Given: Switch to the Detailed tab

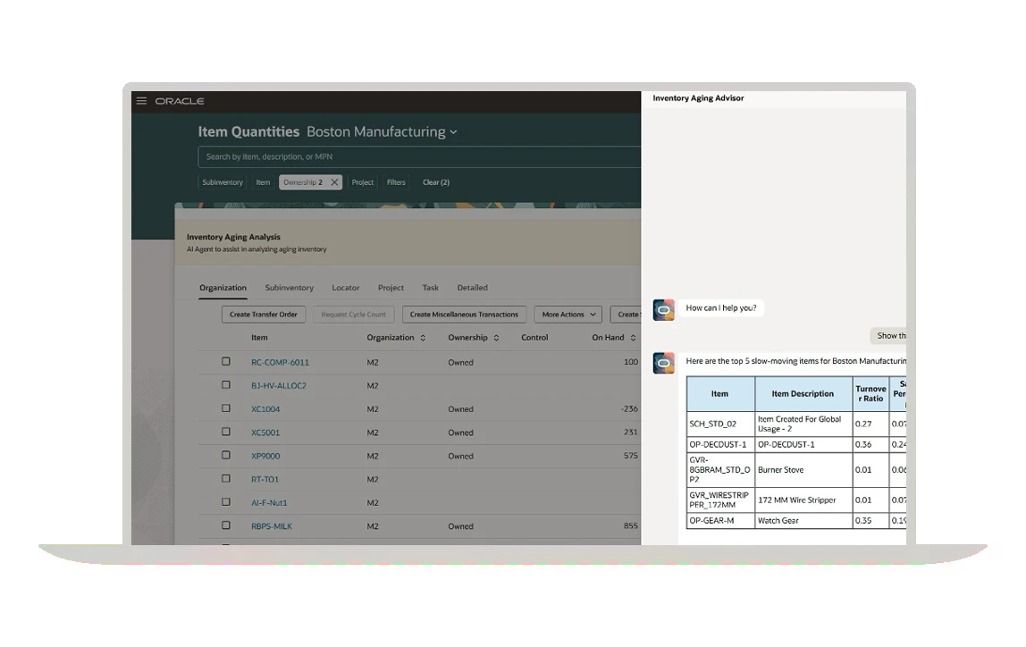Looking at the screenshot, I should (472, 288).
